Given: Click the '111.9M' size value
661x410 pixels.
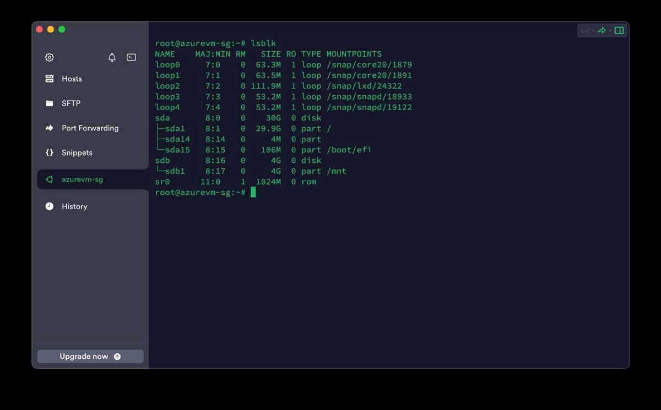Looking at the screenshot, I should pos(266,86).
